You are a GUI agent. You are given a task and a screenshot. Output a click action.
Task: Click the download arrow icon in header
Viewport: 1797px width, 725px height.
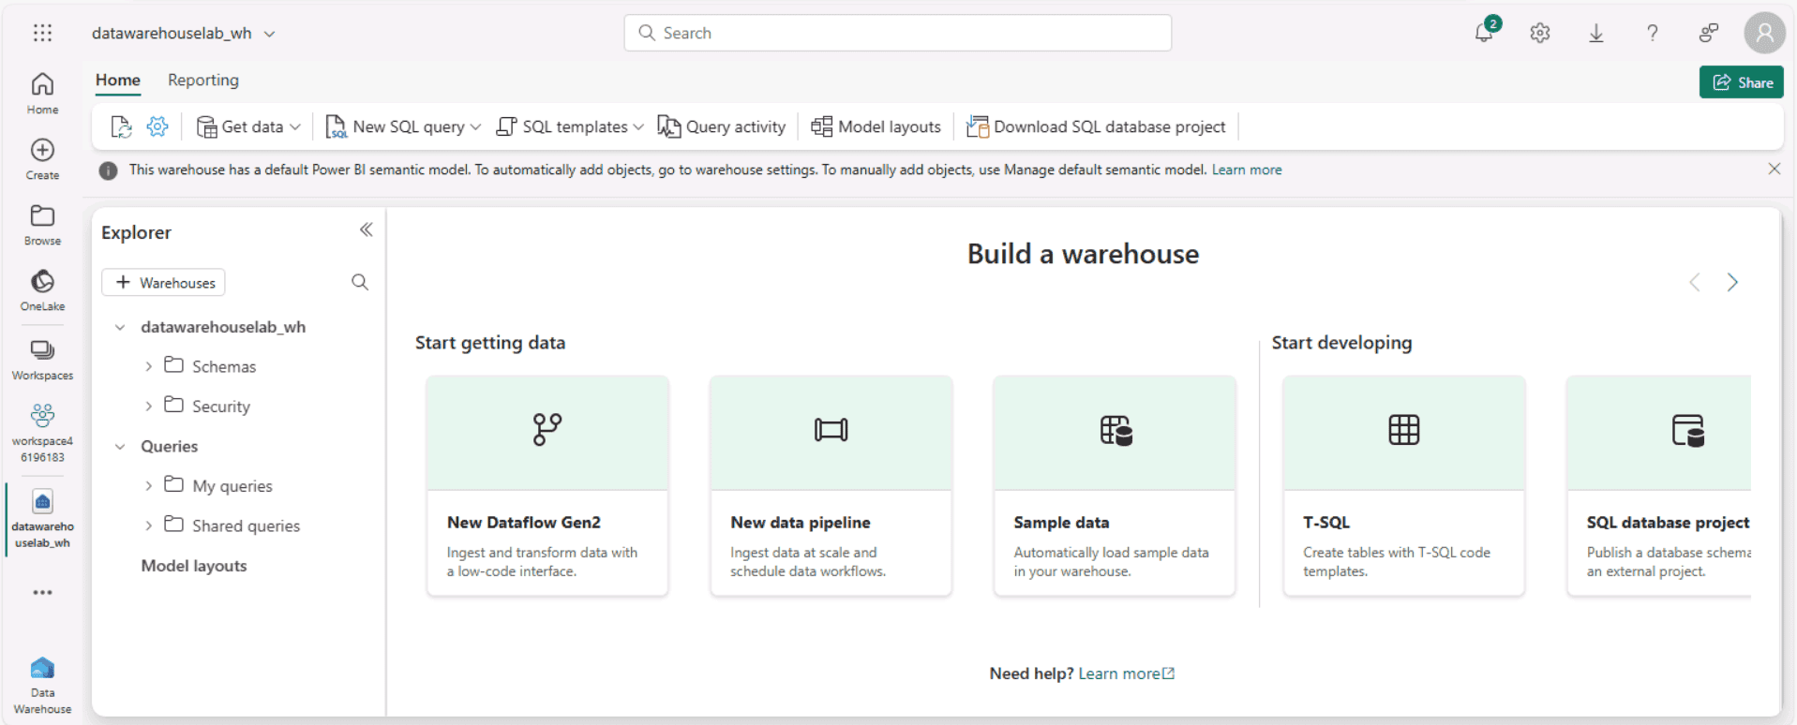click(x=1595, y=33)
